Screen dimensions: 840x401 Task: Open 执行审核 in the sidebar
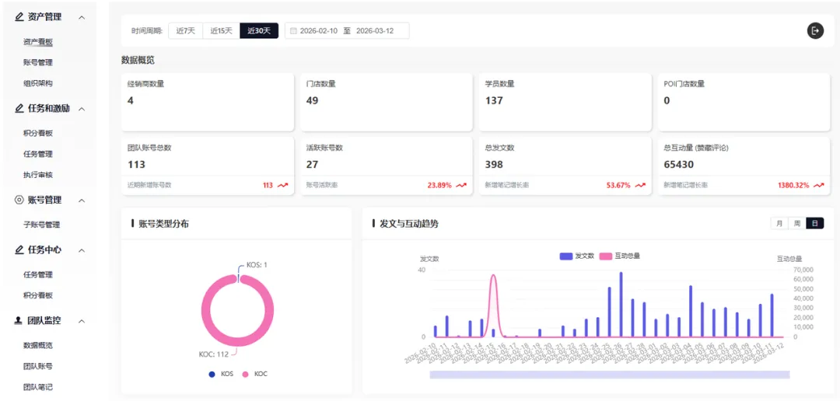[38, 175]
